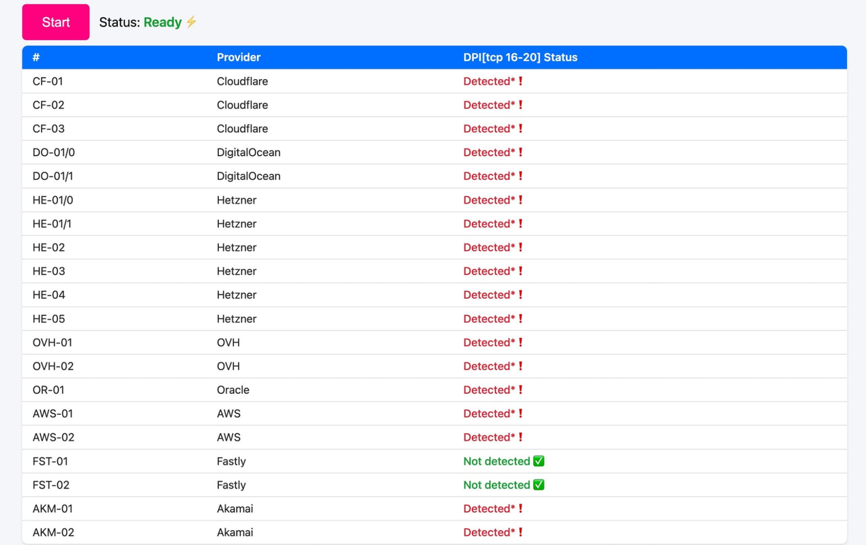Click the lightning bolt icon beside Ready
The width and height of the screenshot is (866, 545).
[192, 22]
